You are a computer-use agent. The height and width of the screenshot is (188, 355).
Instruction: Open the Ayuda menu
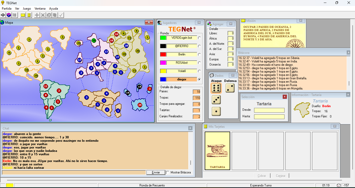[54, 9]
